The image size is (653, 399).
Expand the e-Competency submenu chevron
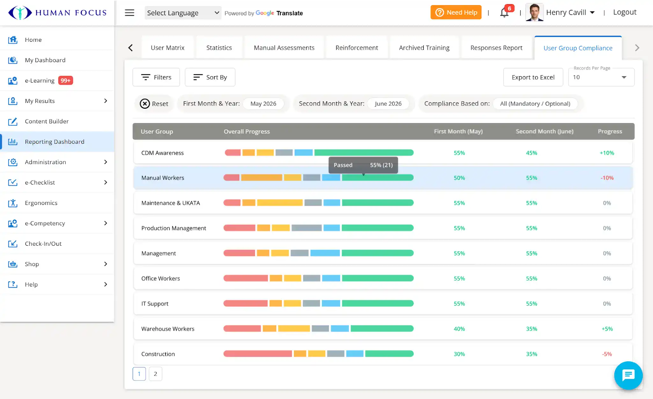point(106,223)
